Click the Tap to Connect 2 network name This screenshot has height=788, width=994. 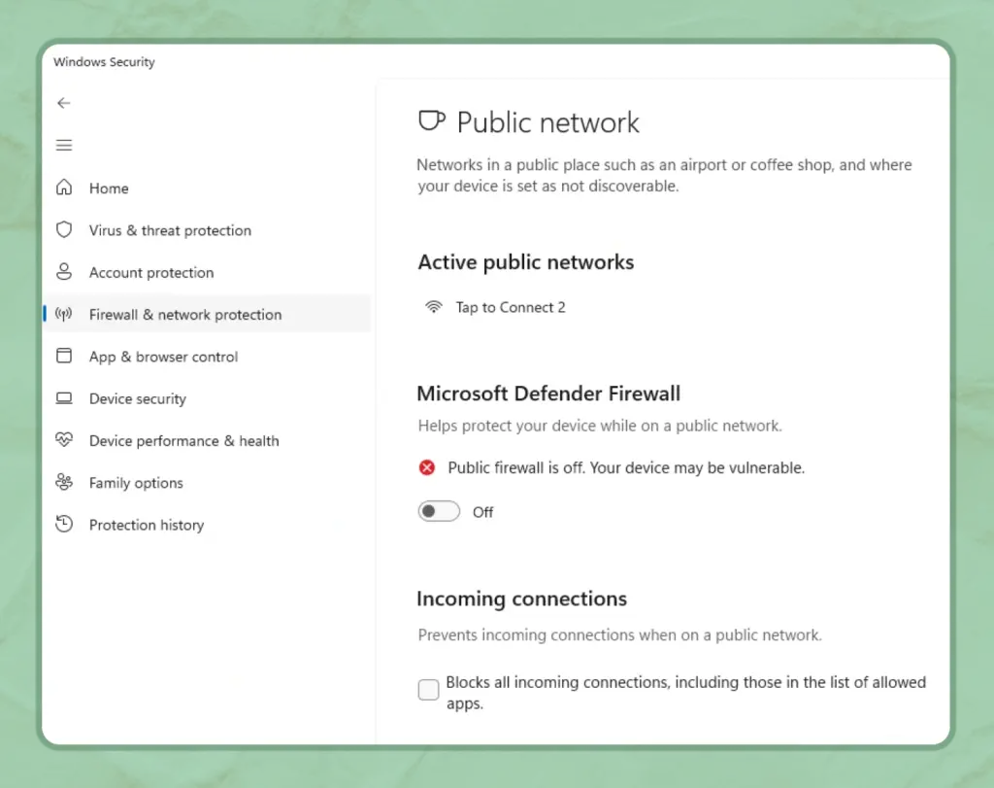(511, 308)
